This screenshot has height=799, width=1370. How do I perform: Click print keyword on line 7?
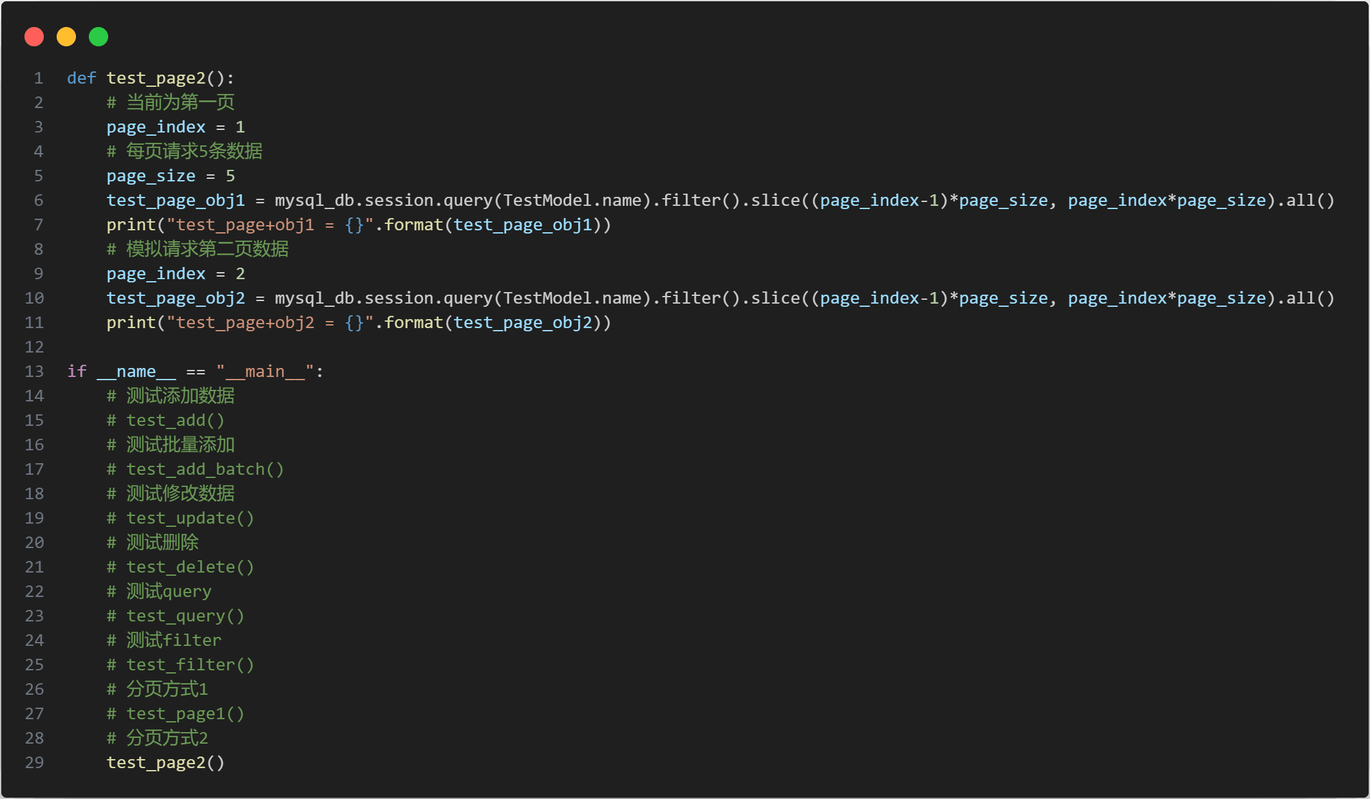pyautogui.click(x=131, y=225)
